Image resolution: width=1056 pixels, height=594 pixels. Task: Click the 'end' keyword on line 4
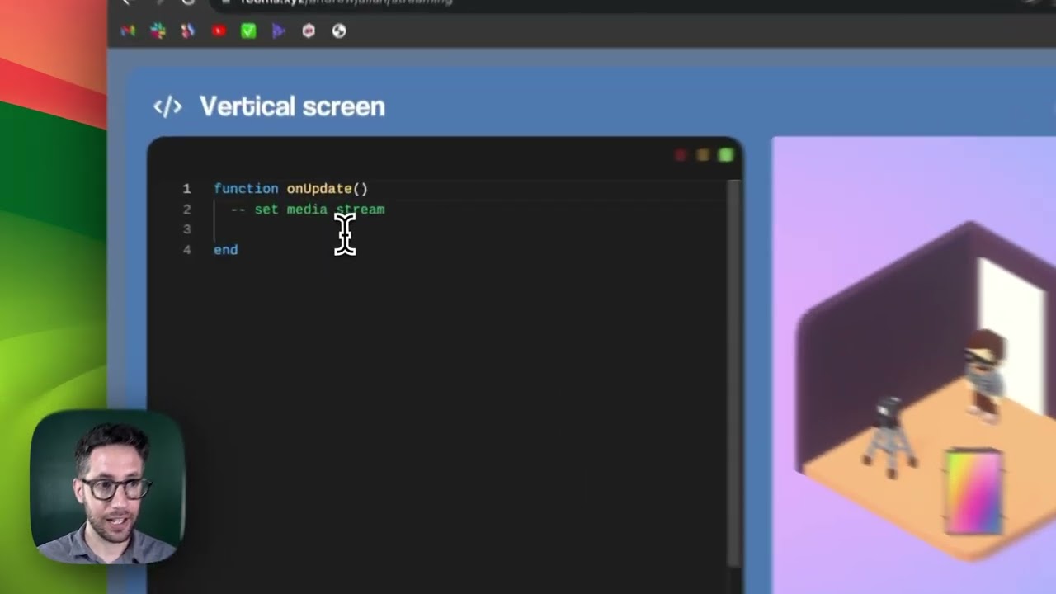tap(225, 250)
